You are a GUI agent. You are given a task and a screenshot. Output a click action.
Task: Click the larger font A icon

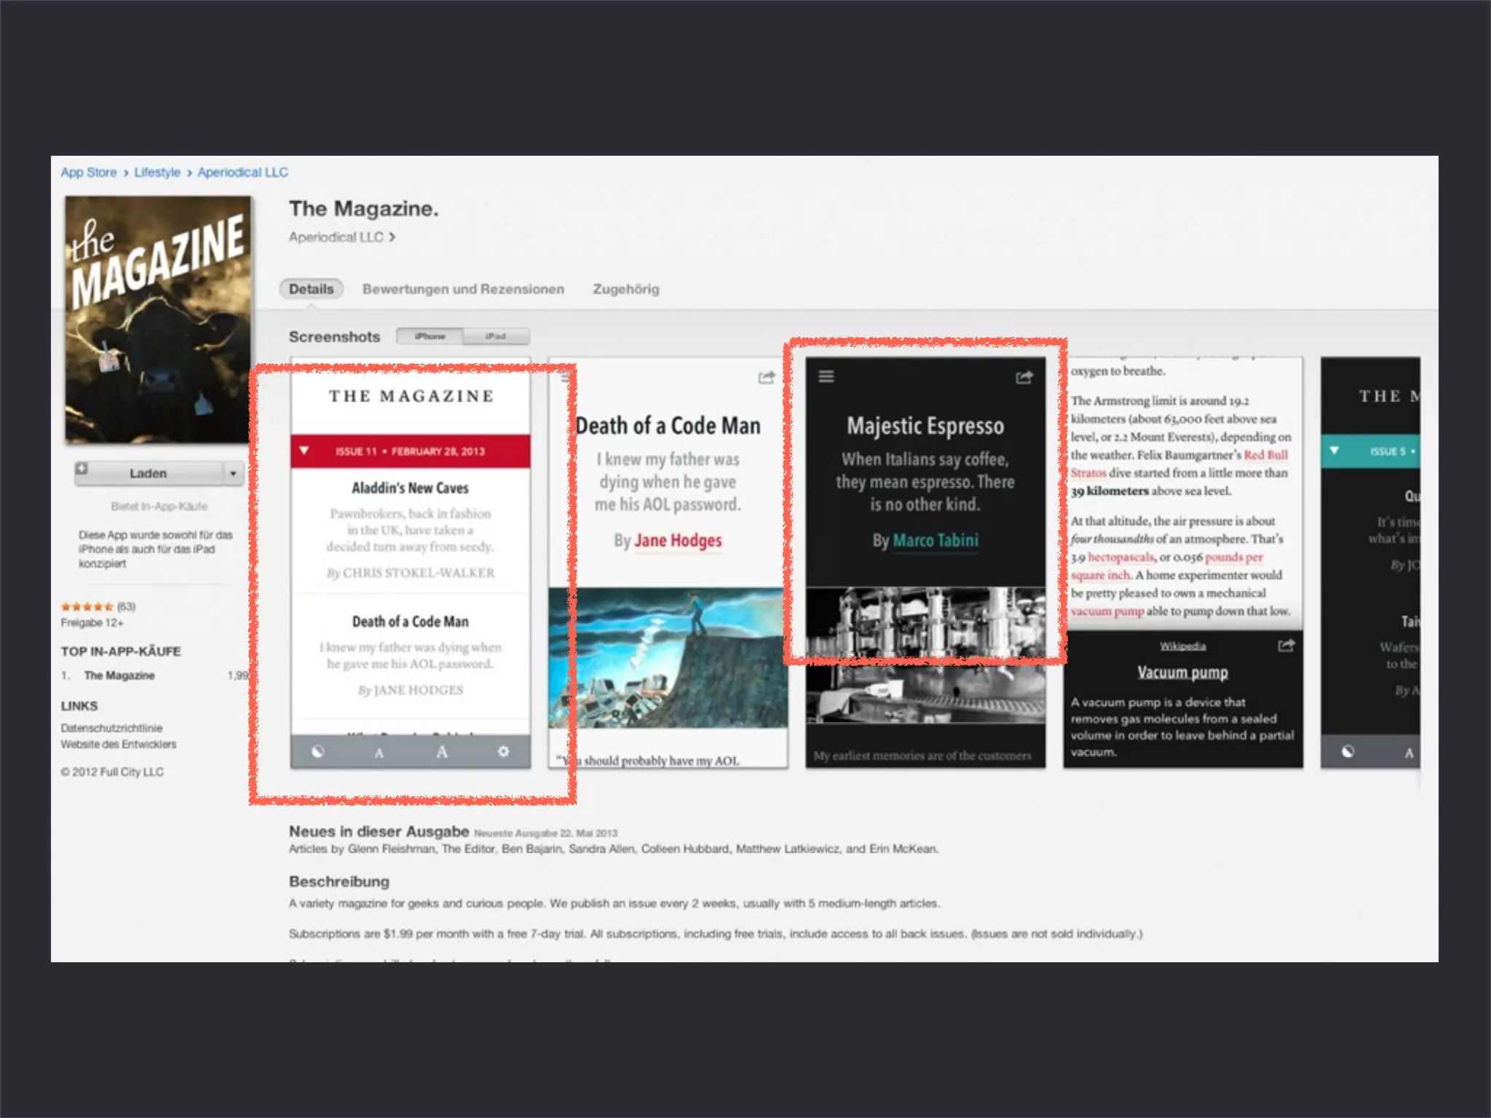(441, 752)
